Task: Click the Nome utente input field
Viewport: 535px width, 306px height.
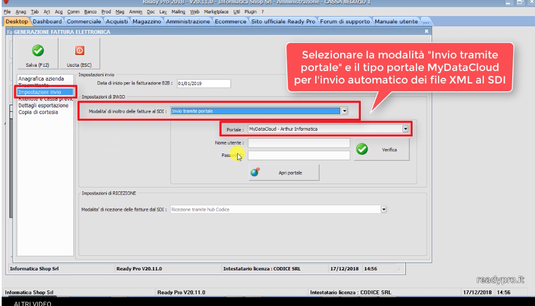Action: [x=298, y=143]
